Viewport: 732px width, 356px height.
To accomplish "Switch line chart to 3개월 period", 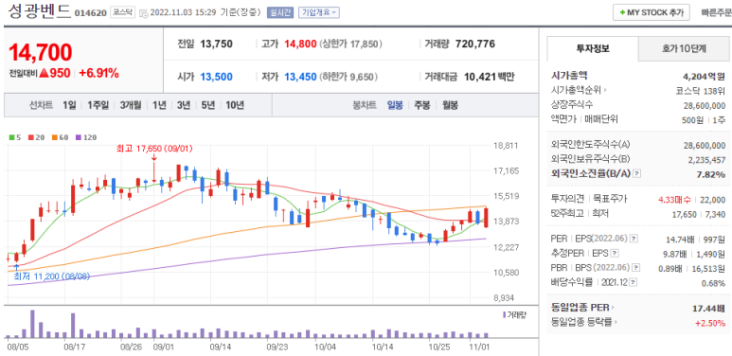I will (131, 105).
